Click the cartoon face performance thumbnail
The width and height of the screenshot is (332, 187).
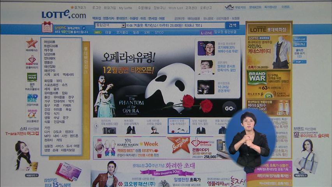(x=206, y=48)
